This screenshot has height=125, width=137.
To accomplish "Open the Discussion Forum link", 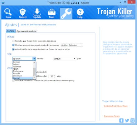I will [112, 116].
